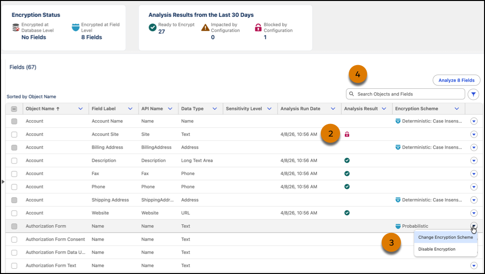The width and height of the screenshot is (485, 274).
Task: Select the checkbox for the Account Site row
Action: click(x=14, y=135)
